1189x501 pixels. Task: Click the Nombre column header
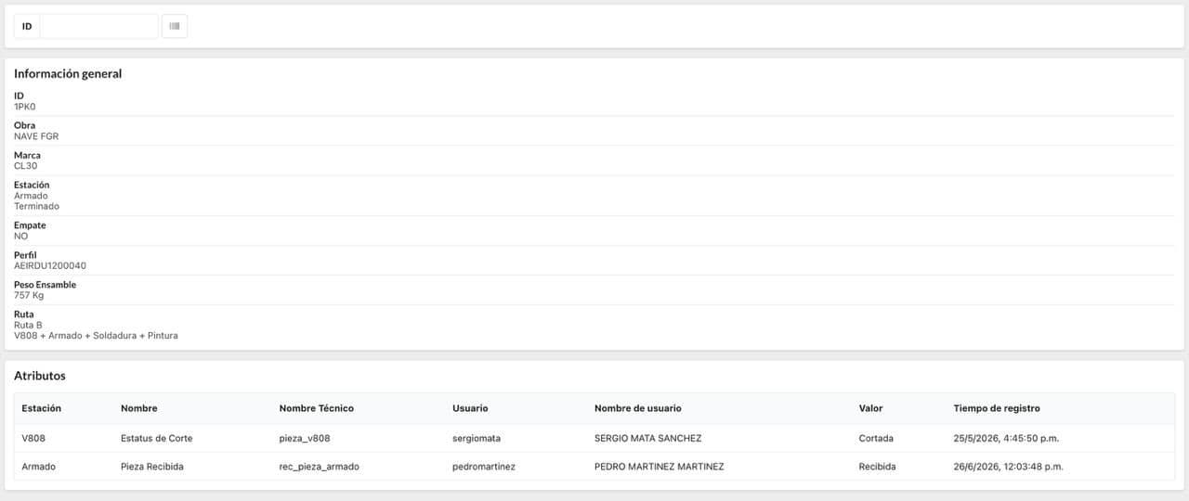pyautogui.click(x=139, y=408)
